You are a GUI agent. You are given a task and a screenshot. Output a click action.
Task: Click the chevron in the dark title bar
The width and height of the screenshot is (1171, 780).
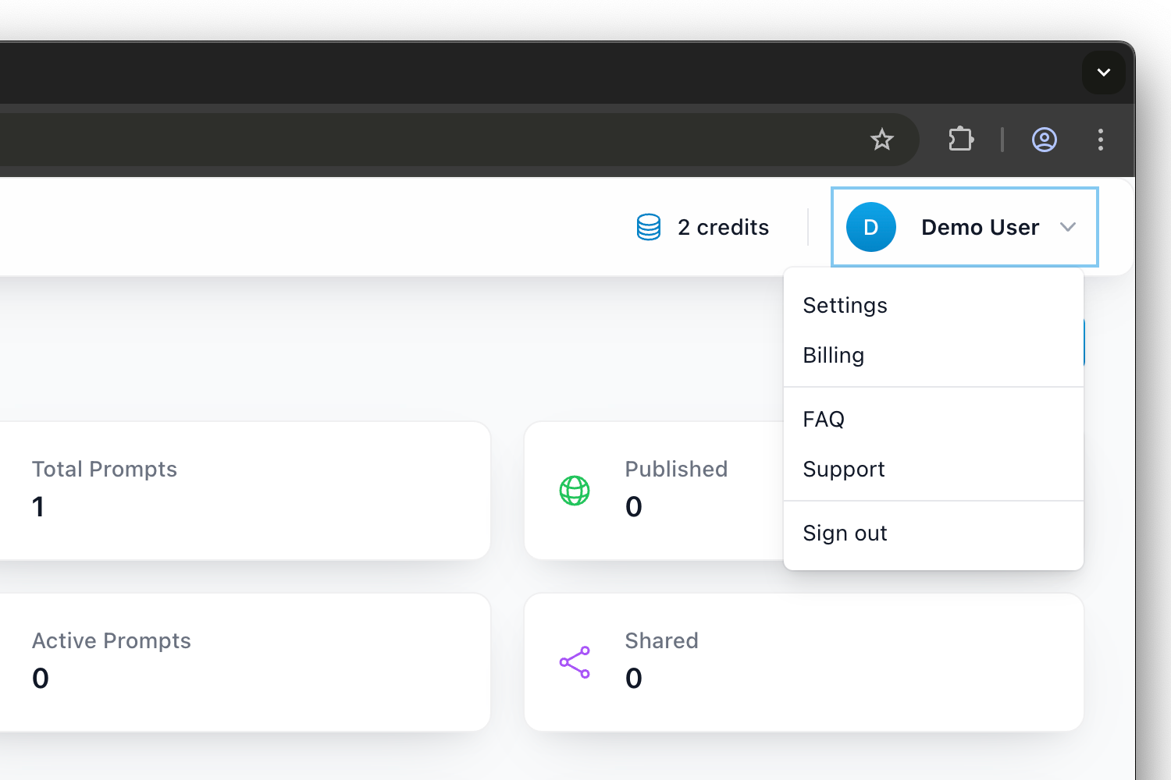point(1103,73)
